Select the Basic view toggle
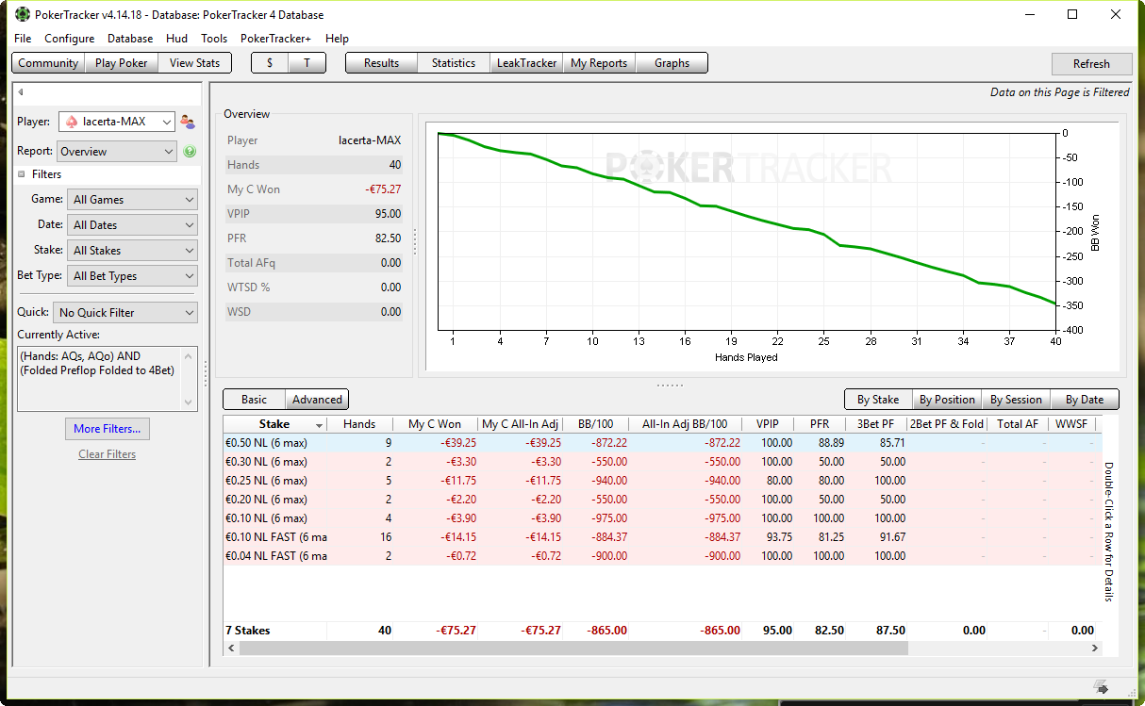 point(254,400)
